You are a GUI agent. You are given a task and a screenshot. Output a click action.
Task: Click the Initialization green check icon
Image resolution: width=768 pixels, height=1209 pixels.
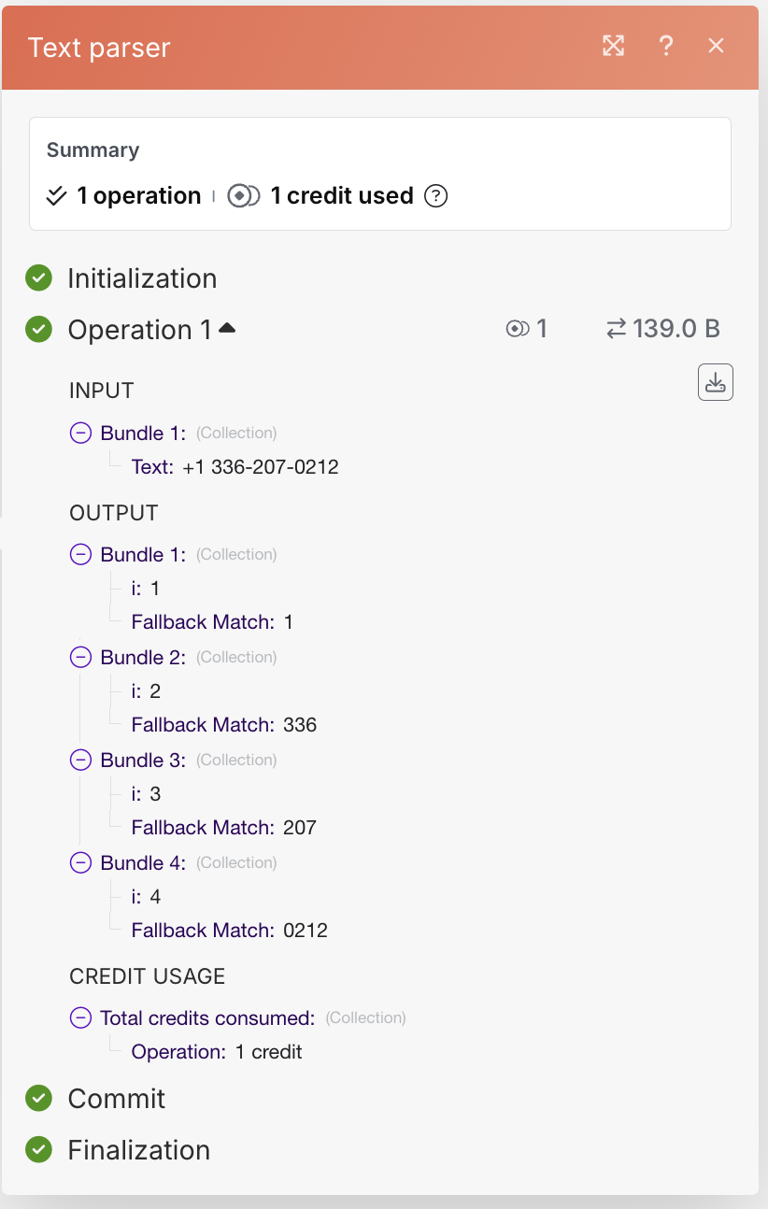click(x=38, y=278)
